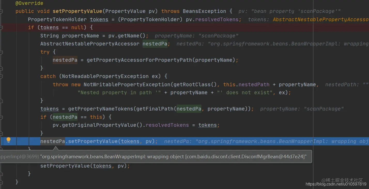The width and height of the screenshot is (369, 189).
Task: Click getPropertyAccessorForPropertyPath method call
Action: [139, 60]
